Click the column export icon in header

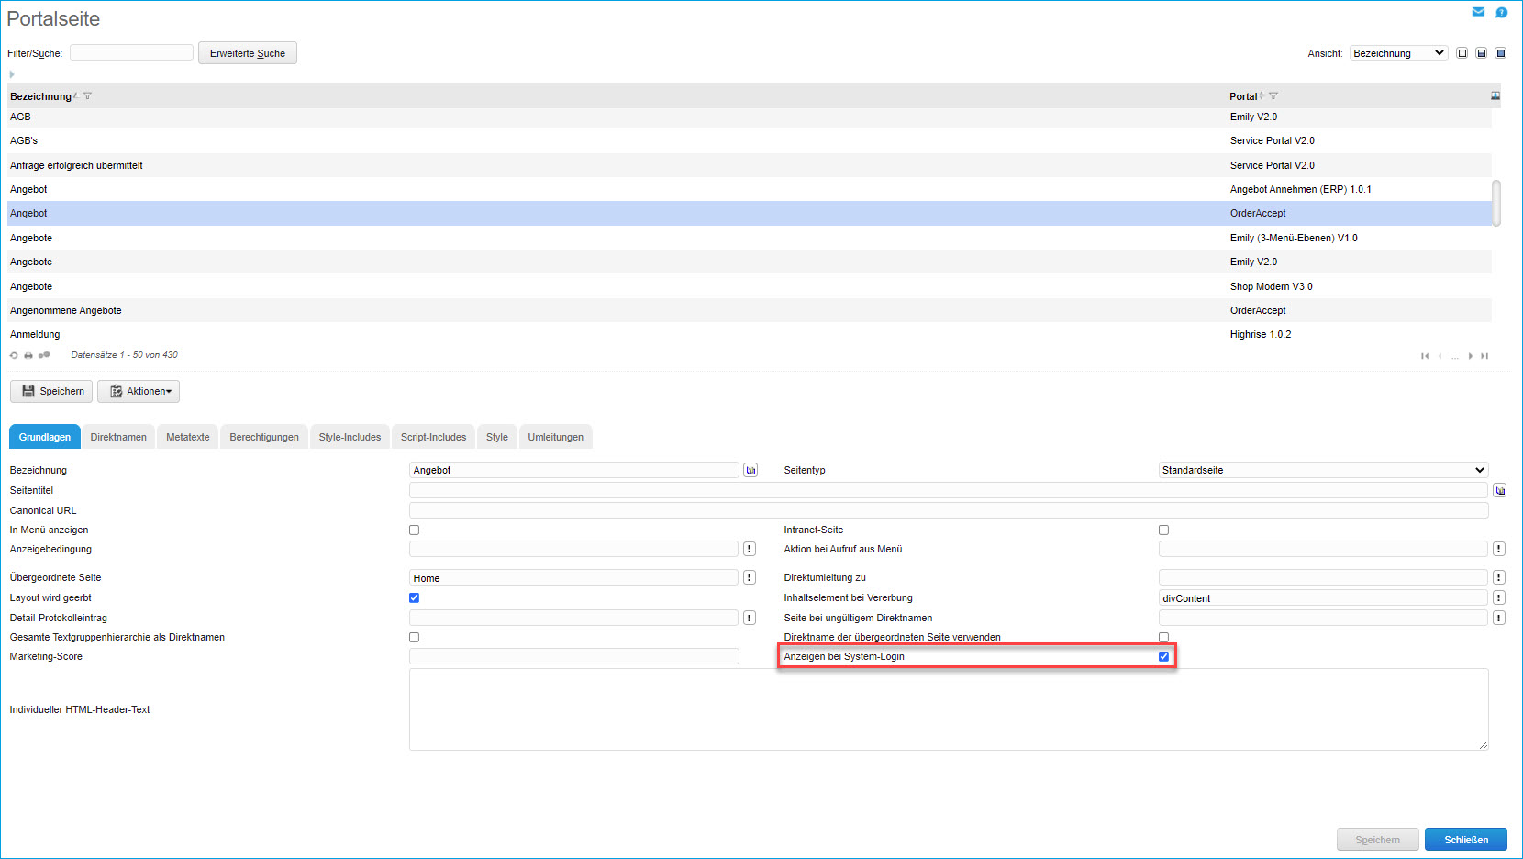[x=1495, y=96]
